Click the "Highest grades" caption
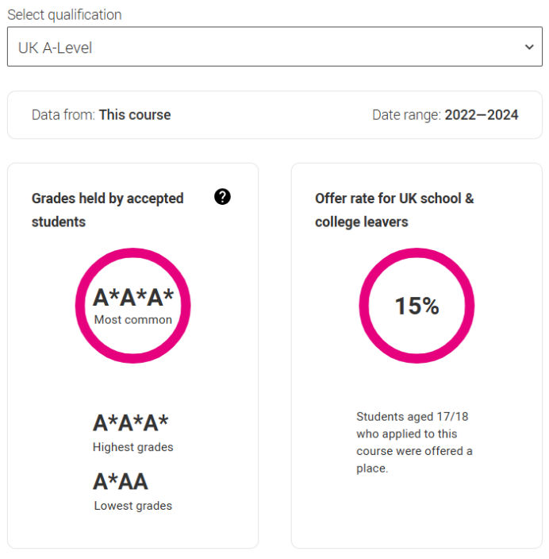549x559 pixels. click(133, 447)
